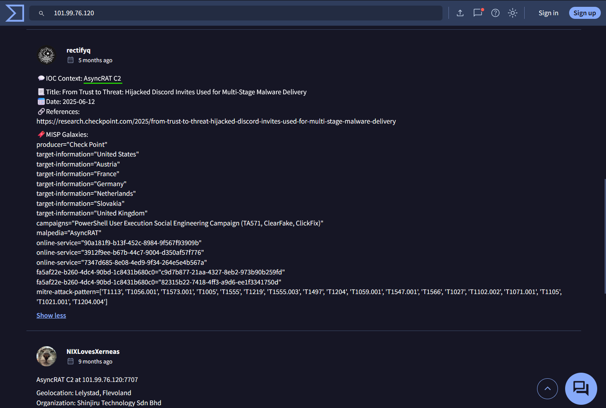
Task: Click the line ending in "c9d7b877-21aa-4327-8eb2-973b90b259fd"
Action: (x=161, y=272)
